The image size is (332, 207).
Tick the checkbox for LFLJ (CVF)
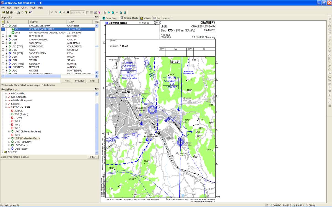[x=3, y=46]
